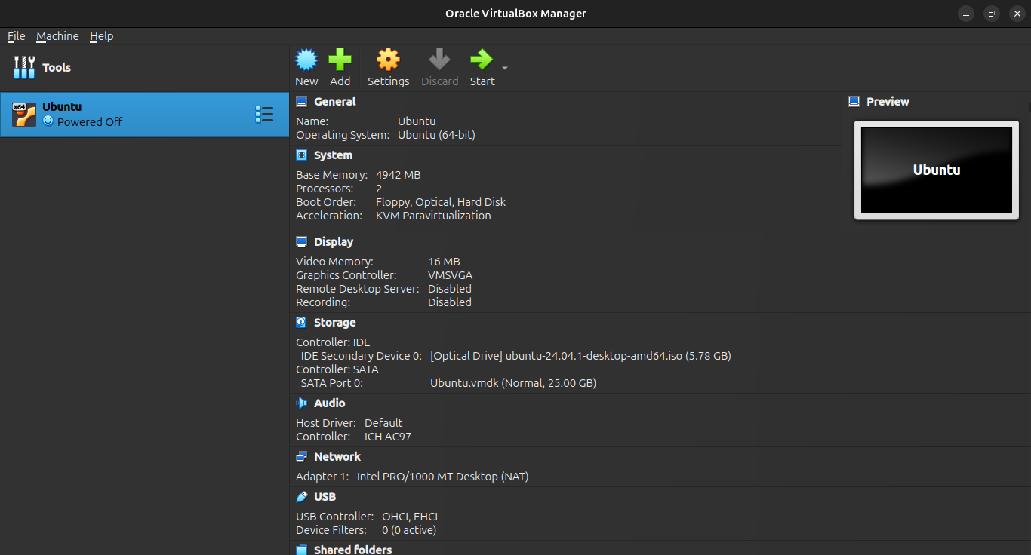Click the Display section screen icon
This screenshot has height=555, width=1031.
pos(302,242)
